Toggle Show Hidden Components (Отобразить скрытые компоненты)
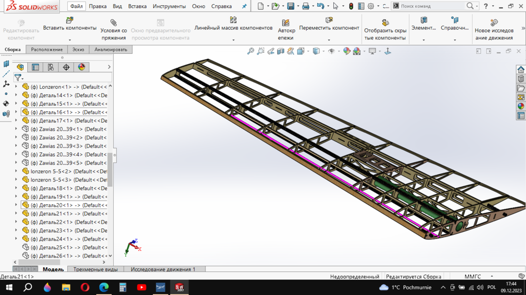This screenshot has width=526, height=295. (385, 23)
